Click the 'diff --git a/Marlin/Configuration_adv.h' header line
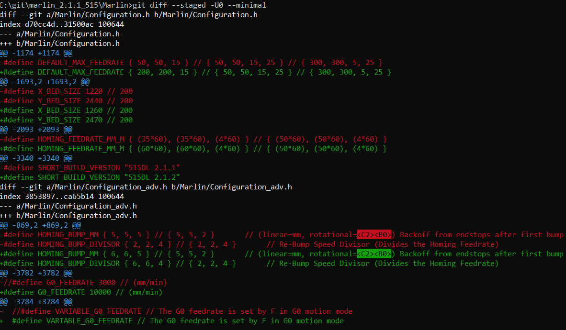Image resolution: width=566 pixels, height=330 pixels. [x=146, y=187]
